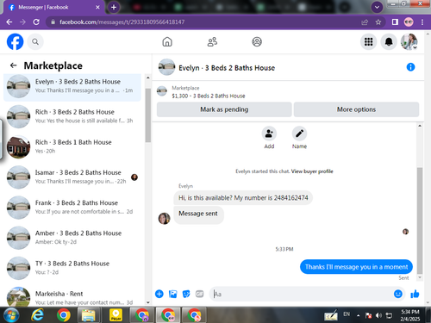Screen dimensions: 431x323
Task: Open the Frank 3 Beds 2 Baths House chat
Action: pos(72,208)
